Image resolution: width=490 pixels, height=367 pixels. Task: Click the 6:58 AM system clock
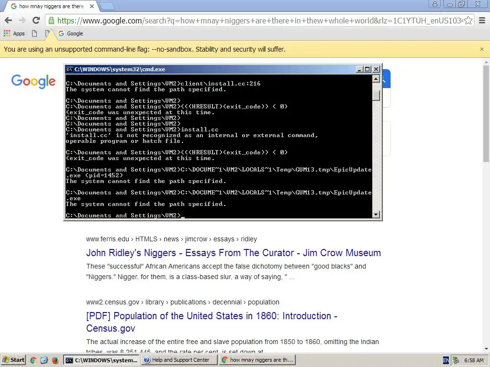pos(474,360)
